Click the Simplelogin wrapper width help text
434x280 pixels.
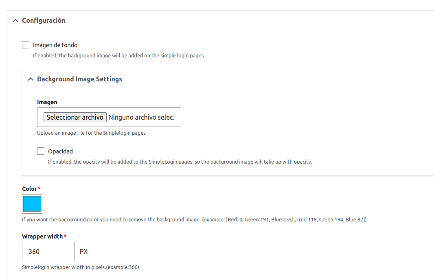click(x=81, y=267)
